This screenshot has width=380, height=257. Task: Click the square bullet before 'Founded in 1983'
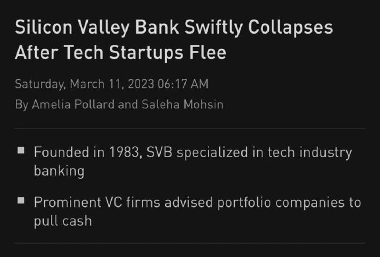tap(21, 150)
